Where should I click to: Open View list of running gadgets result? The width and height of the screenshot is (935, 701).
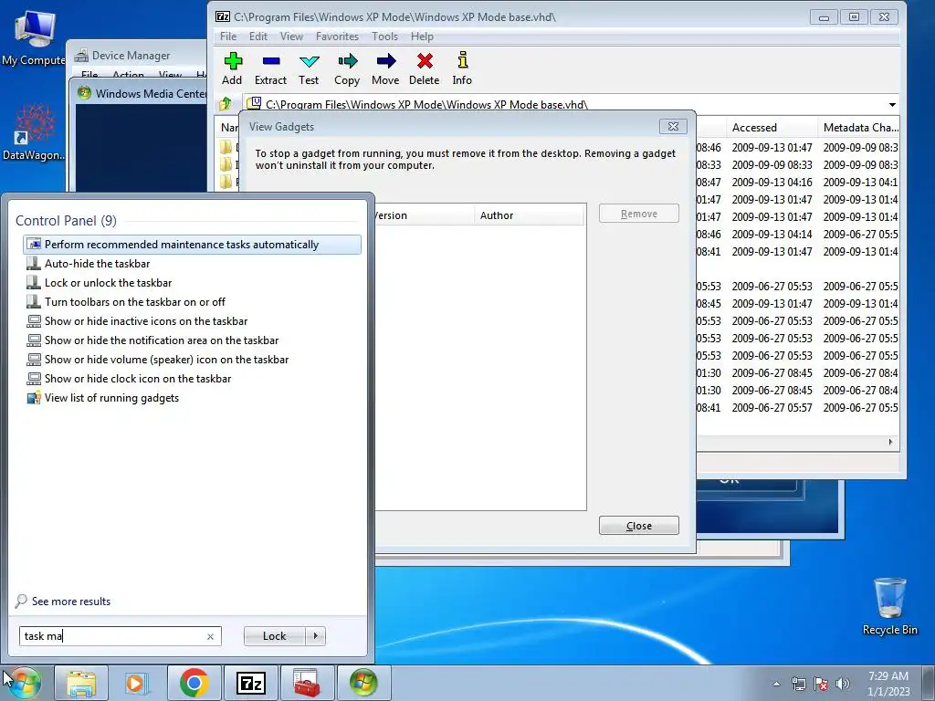[192, 398]
